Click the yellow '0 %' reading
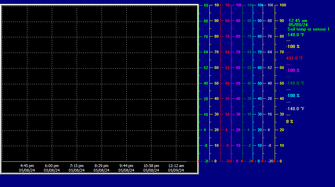This screenshot has height=187, width=335. click(290, 122)
